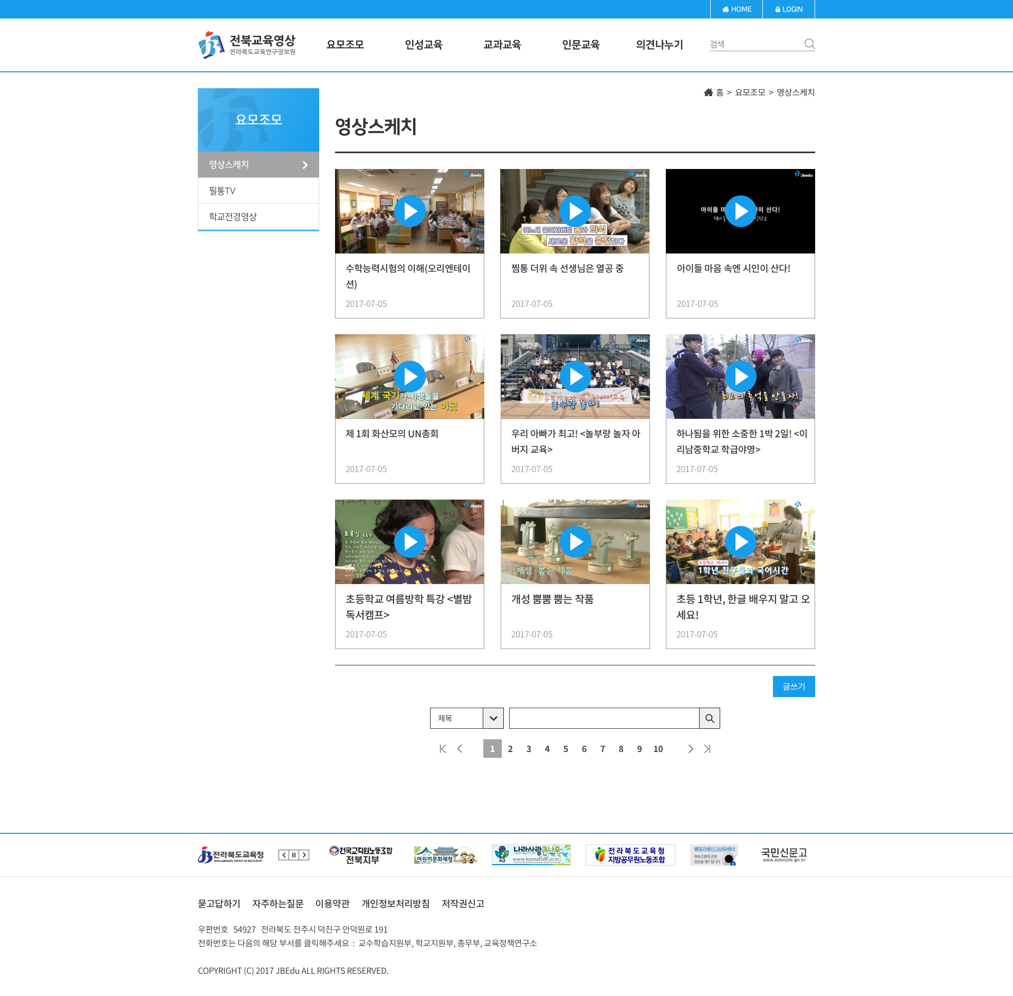
Task: Select 필통TV in the sidebar
Action: [259, 191]
